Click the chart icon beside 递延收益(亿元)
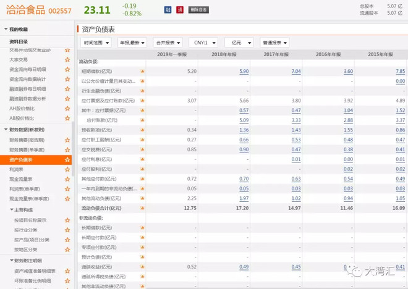408x289 pixels. (x=142, y=267)
